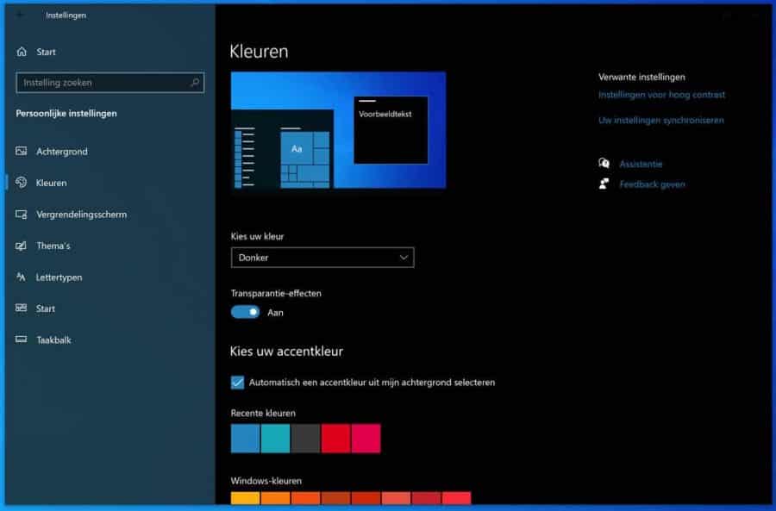
Task: Select the Achtergrond settings icon
Action: pos(21,151)
